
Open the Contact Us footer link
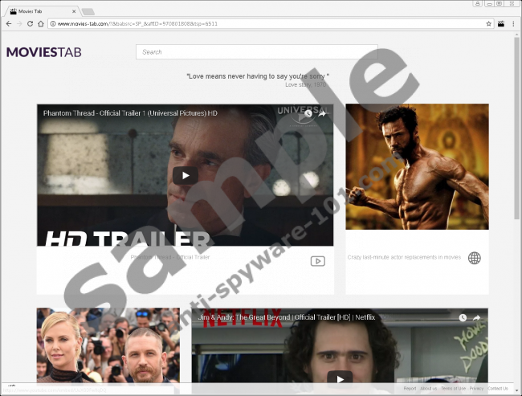498,388
